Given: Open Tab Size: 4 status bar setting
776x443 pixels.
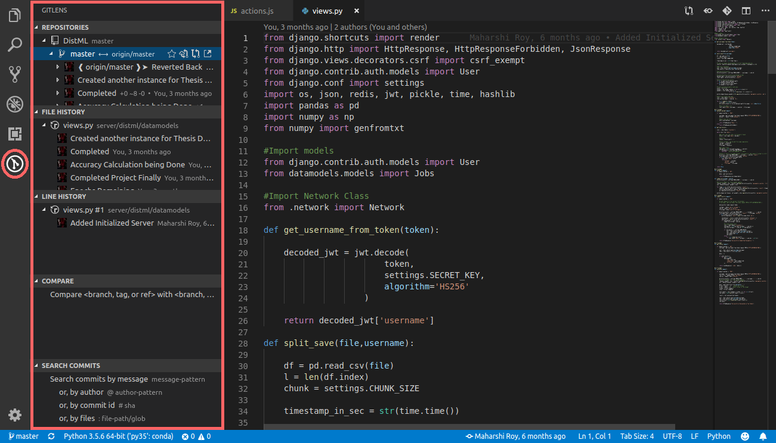Looking at the screenshot, I should click(x=637, y=436).
